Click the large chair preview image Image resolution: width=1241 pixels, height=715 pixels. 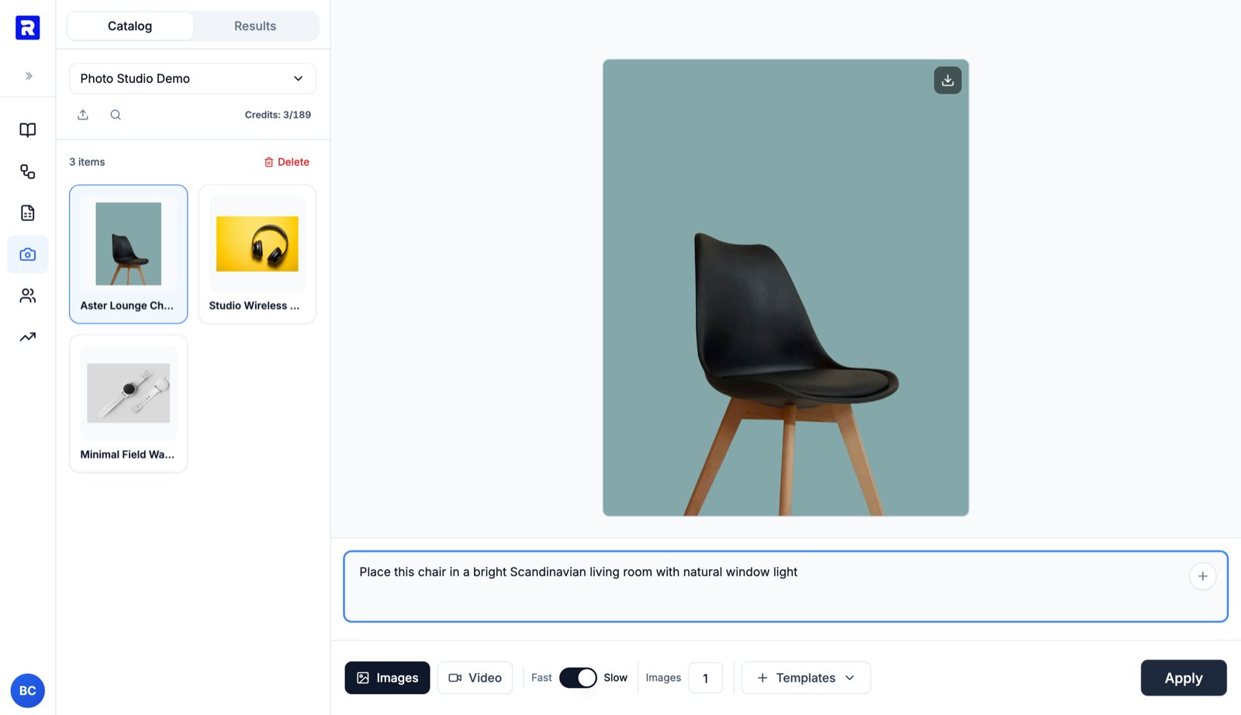(786, 288)
